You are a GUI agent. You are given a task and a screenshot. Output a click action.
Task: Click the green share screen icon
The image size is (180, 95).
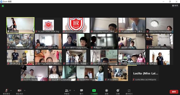click(x=94, y=91)
